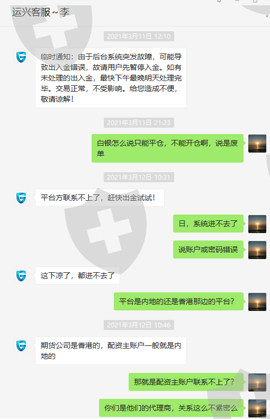The width and height of the screenshot is (270, 419).
Task: Click the shield avatar beside 这下凉了 message
Action: point(21,276)
